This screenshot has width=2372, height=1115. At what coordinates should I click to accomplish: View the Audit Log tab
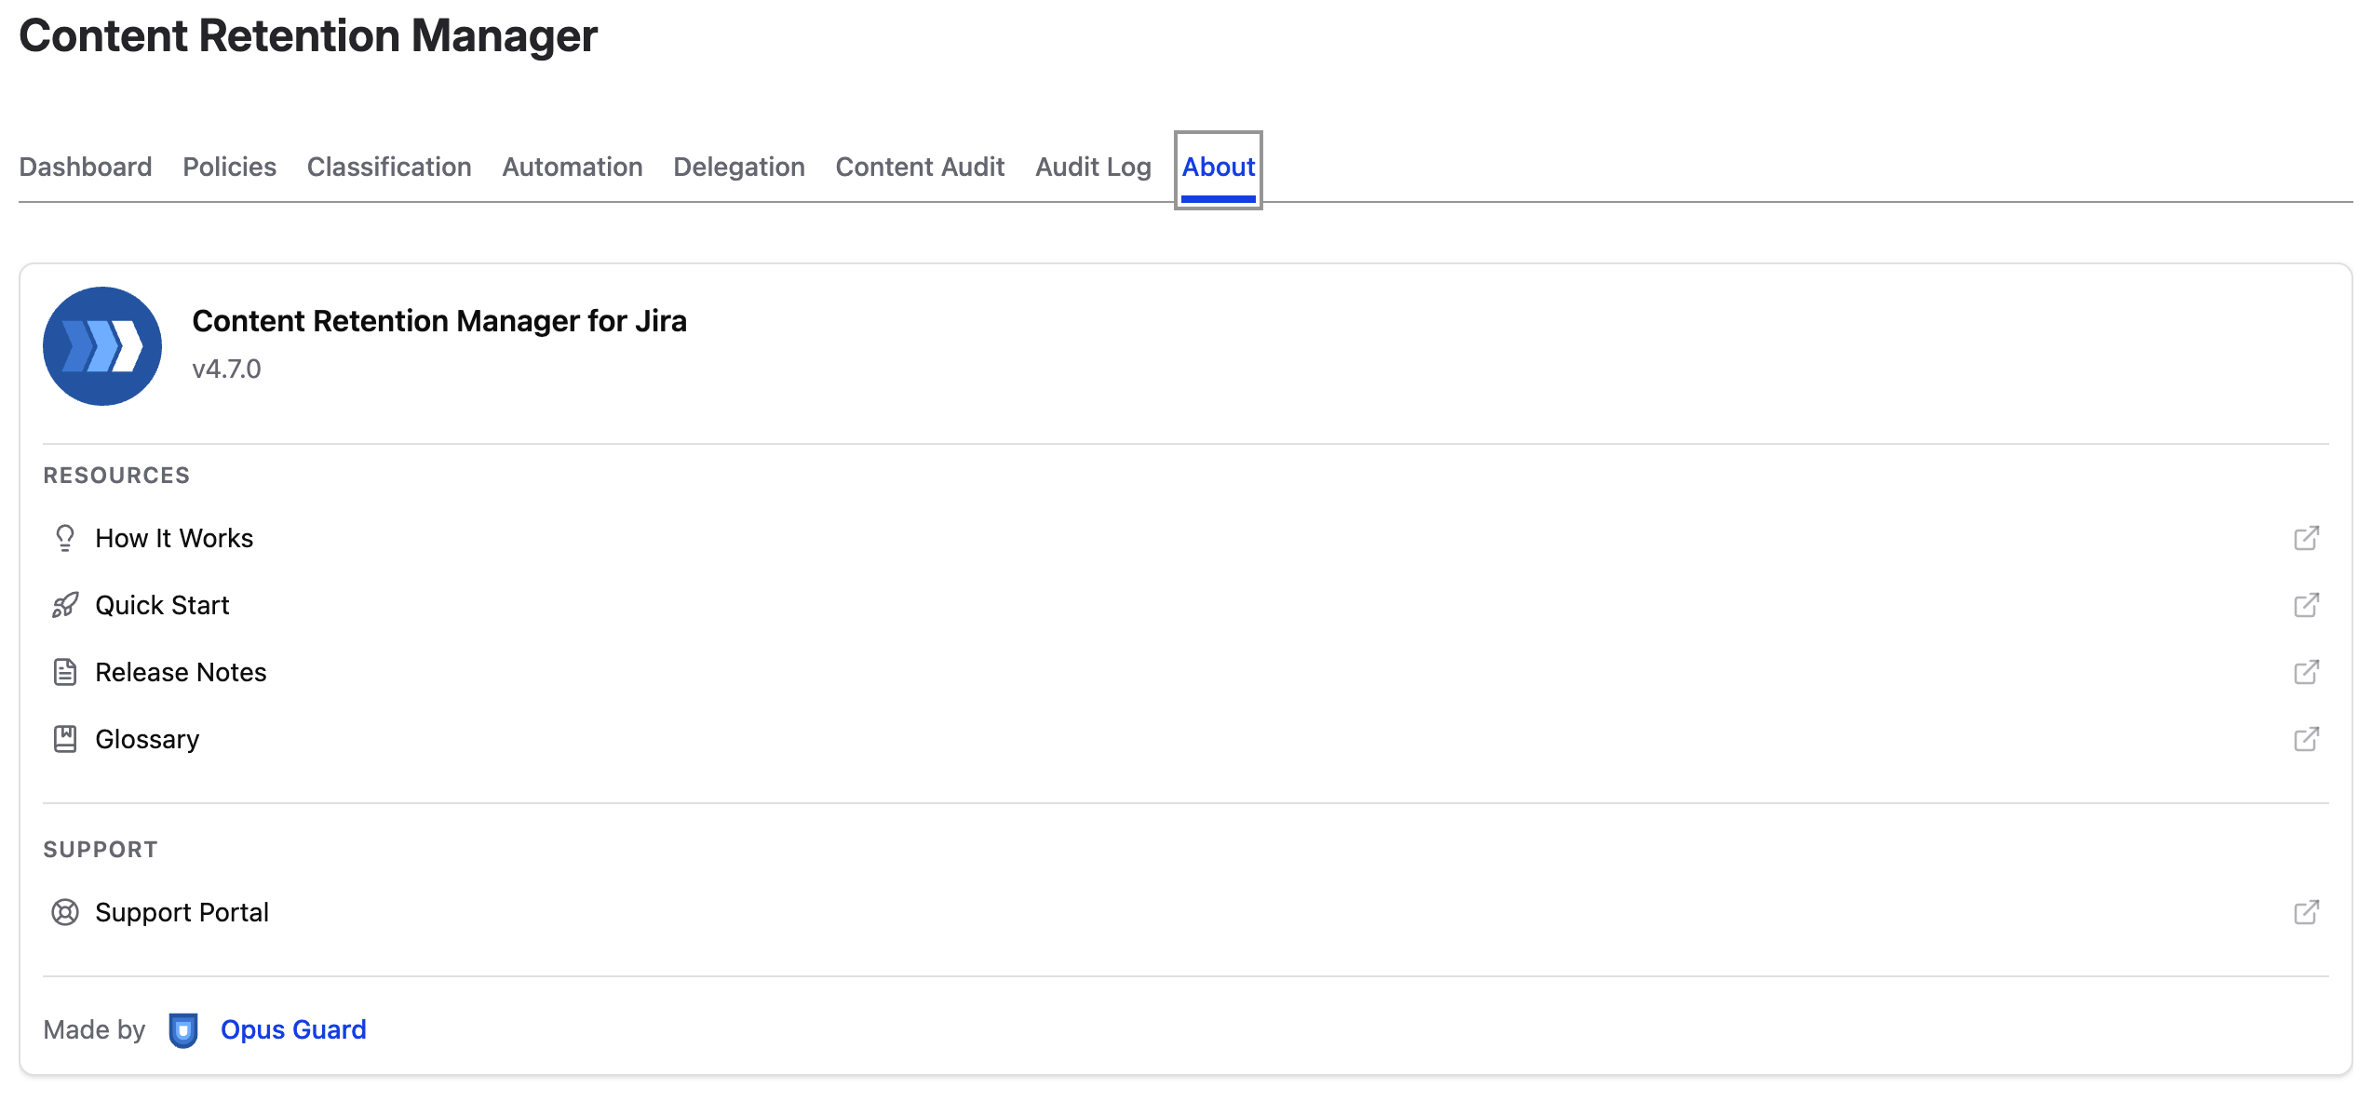1093,167
